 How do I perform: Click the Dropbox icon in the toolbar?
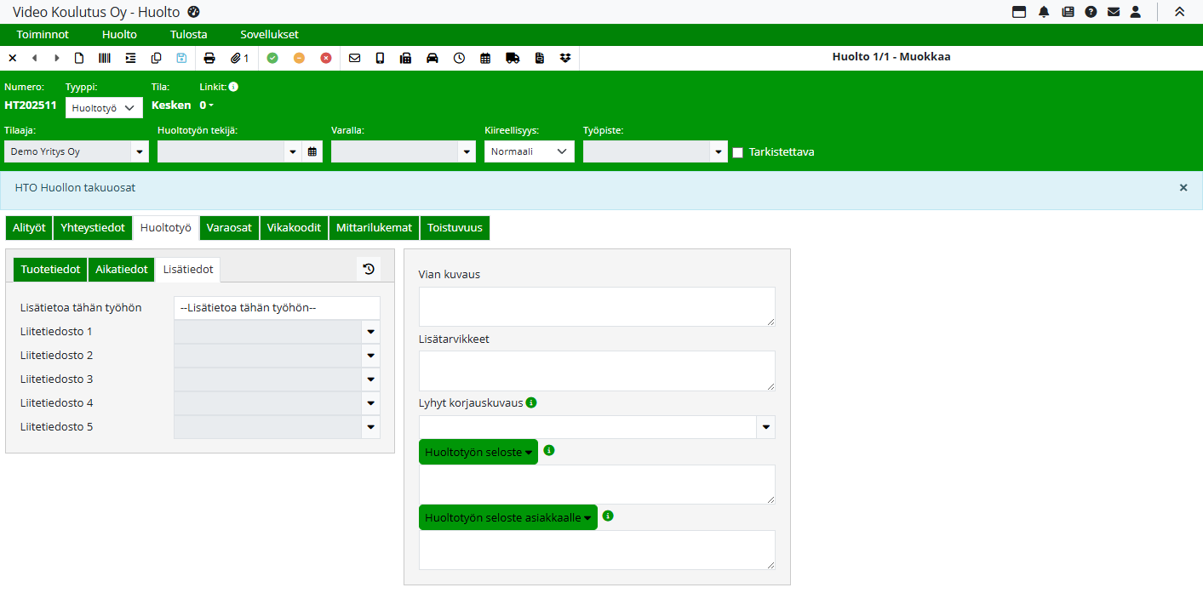tap(565, 58)
